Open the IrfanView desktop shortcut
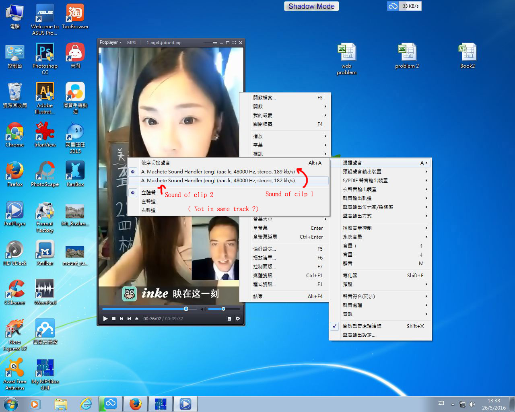The image size is (515, 412). [x=45, y=134]
